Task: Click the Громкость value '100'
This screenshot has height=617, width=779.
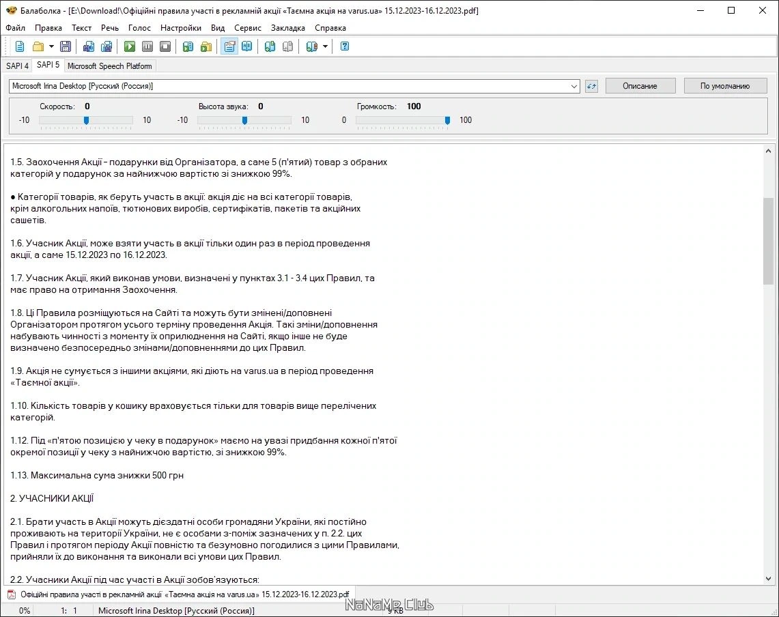Action: 413,106
